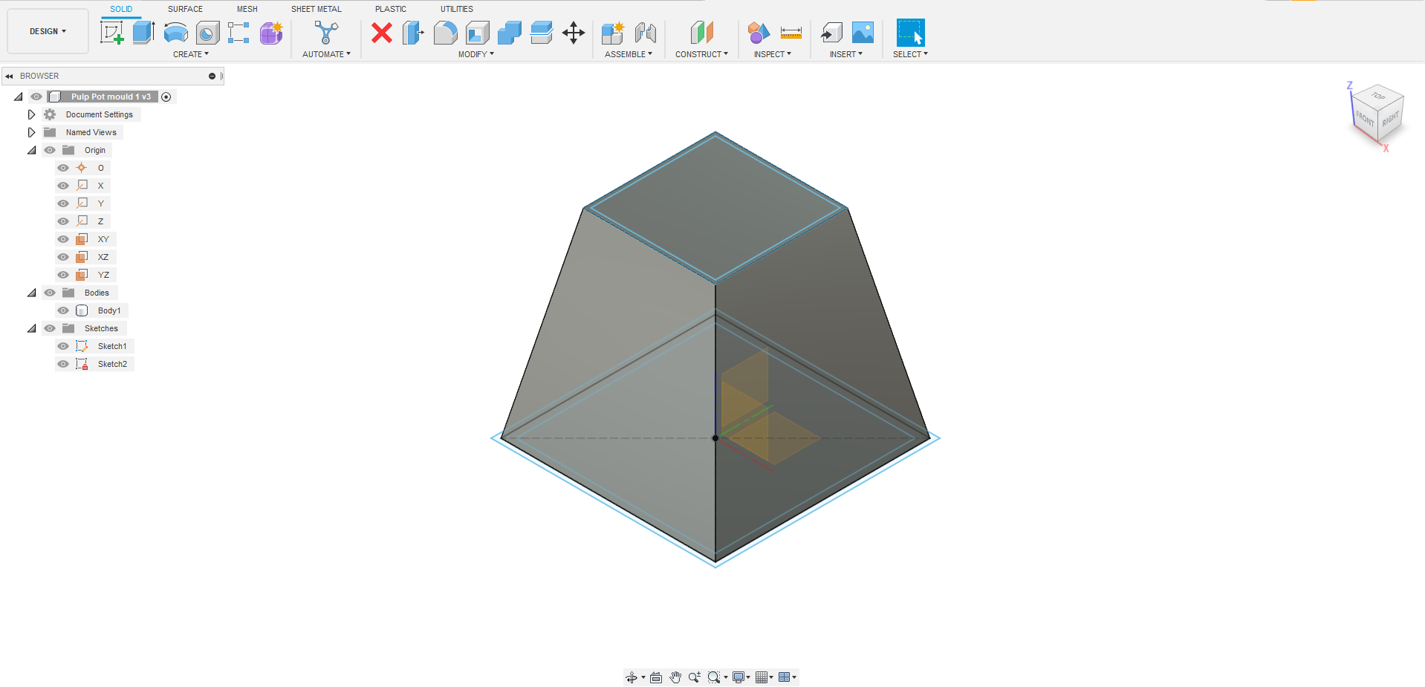
Task: Expand the Named Views node
Action: coord(31,132)
